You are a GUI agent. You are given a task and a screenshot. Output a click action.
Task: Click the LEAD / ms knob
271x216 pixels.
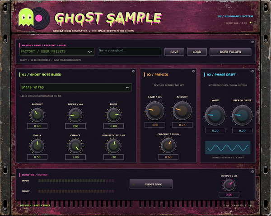[x=154, y=111]
